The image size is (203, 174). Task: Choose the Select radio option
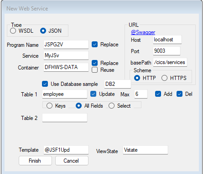(x=111, y=106)
